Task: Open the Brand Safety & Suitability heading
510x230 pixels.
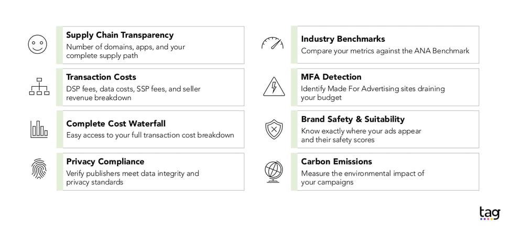Action: tap(353, 119)
